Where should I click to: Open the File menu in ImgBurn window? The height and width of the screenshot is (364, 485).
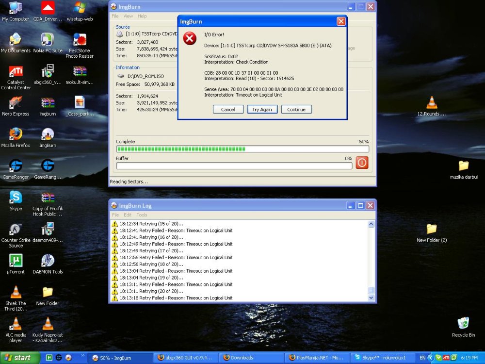pyautogui.click(x=115, y=16)
